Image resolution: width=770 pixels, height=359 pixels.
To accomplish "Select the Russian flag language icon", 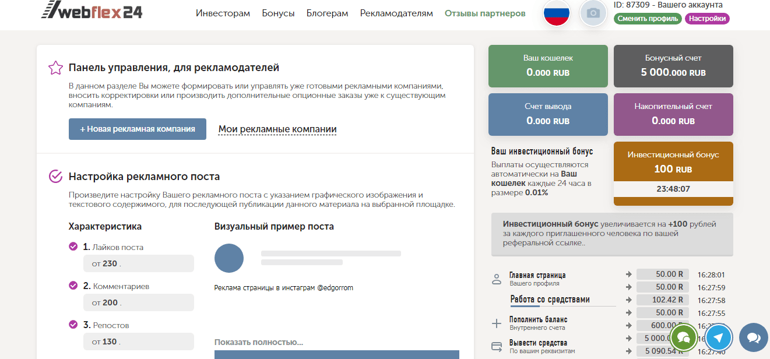I will (x=556, y=13).
